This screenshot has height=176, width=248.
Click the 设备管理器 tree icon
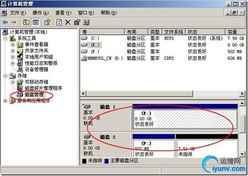pos(20,69)
